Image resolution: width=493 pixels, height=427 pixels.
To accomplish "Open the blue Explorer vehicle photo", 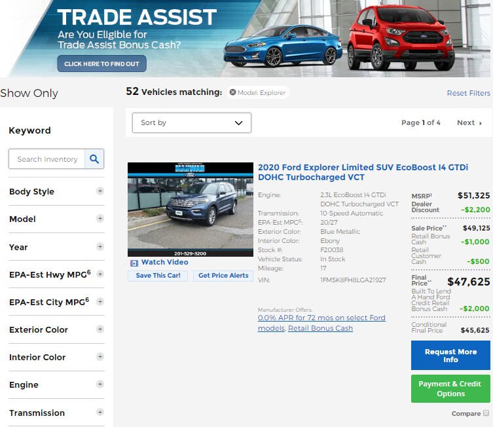I will point(191,210).
